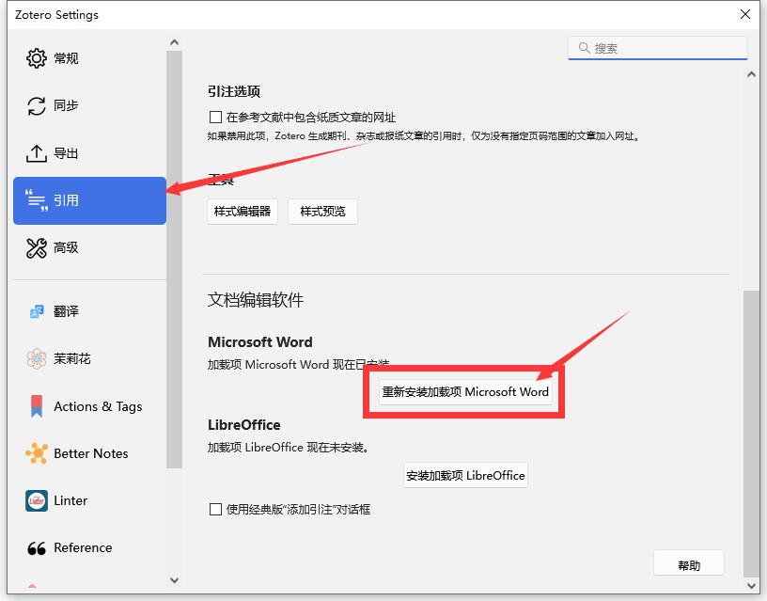767x601 pixels.
Task: Open the 翻译 translation plugin icon
Action: point(36,311)
